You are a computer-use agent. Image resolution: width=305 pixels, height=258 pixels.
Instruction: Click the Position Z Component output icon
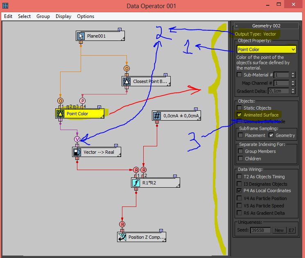tap(122, 237)
